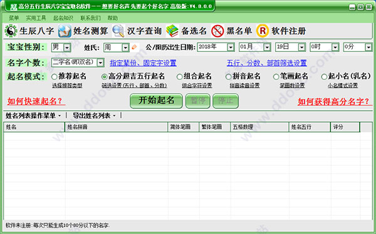
Task: Open the 姓名列表操作菜单 dropdown
Action: pyautogui.click(x=33, y=116)
